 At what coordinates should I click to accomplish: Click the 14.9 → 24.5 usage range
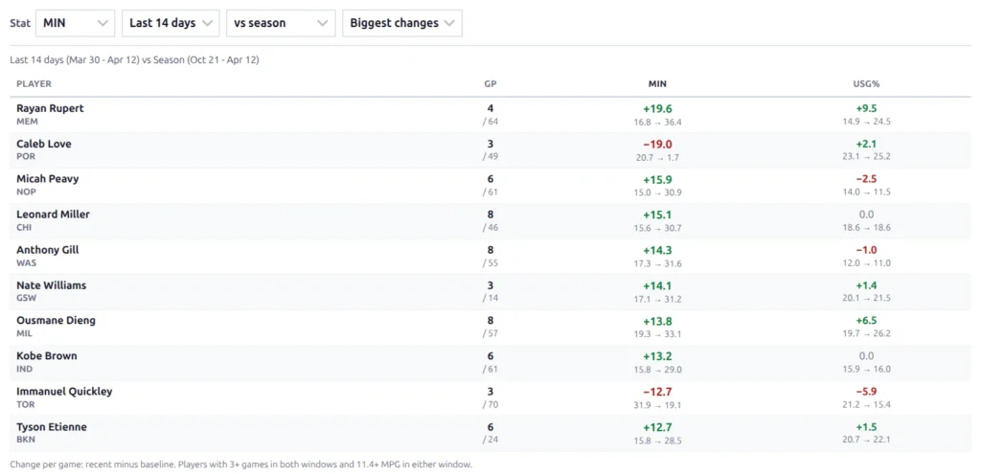(x=866, y=122)
